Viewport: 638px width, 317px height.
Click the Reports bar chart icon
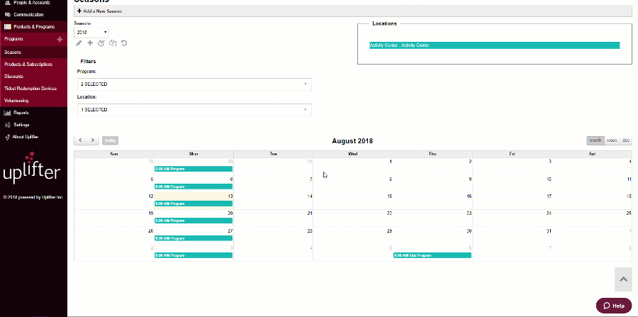click(7, 113)
